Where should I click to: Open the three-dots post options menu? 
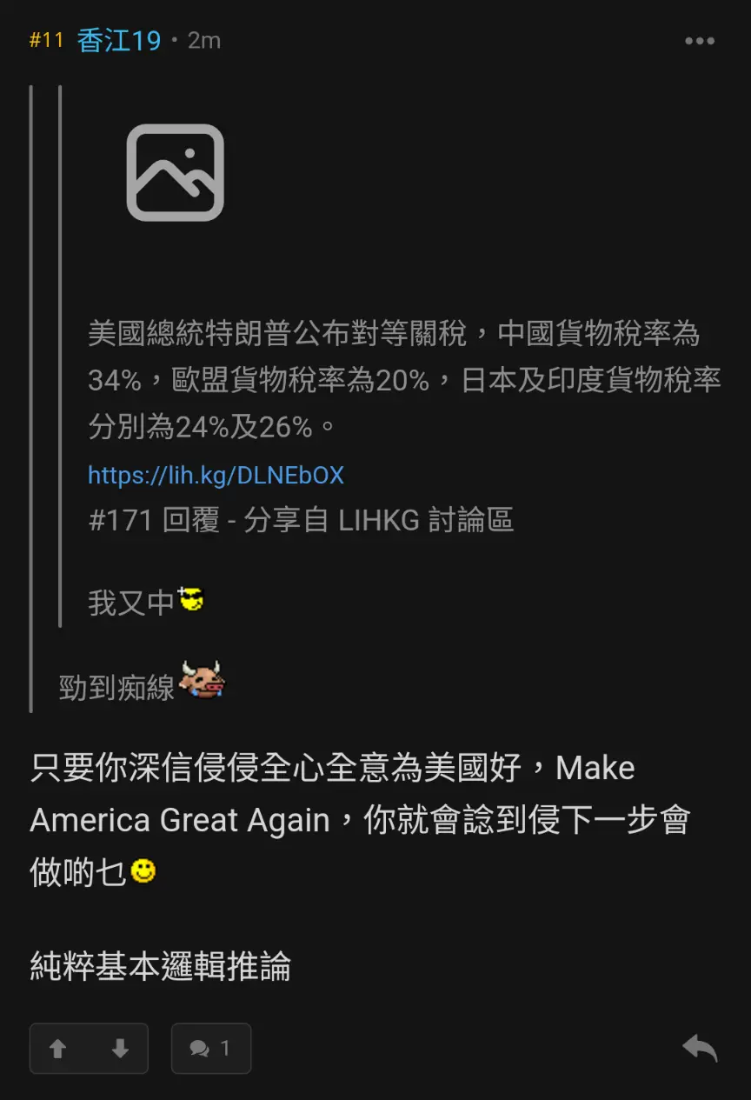699,41
